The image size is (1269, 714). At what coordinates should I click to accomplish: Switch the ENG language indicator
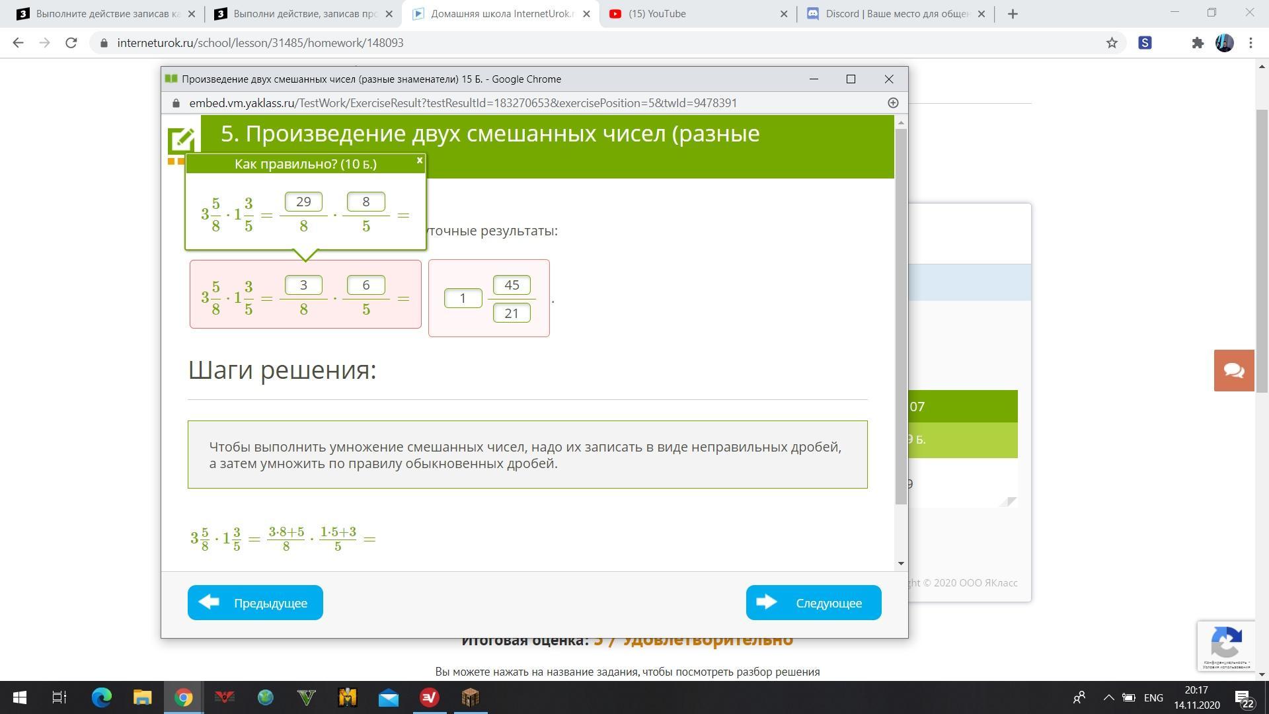tap(1153, 697)
